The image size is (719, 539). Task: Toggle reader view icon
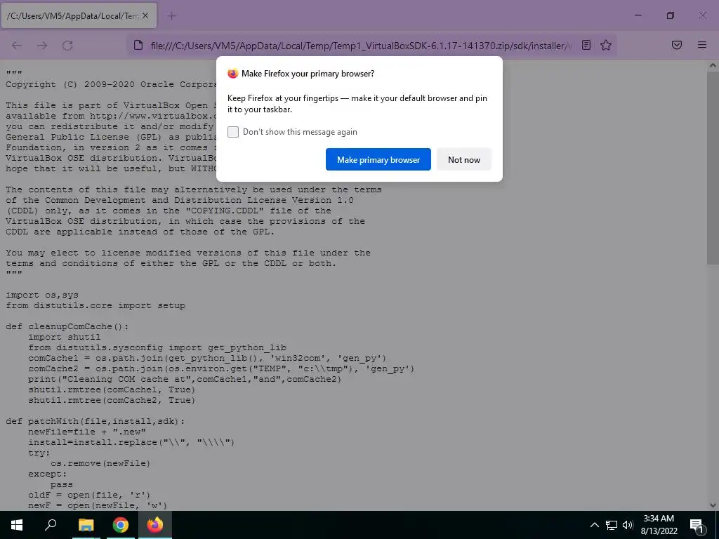586,45
